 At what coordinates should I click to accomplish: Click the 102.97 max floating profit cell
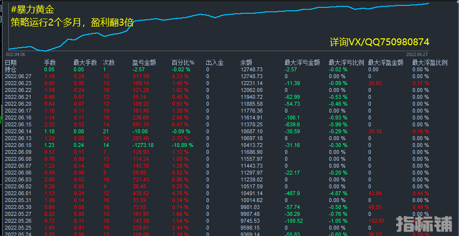click(x=376, y=221)
